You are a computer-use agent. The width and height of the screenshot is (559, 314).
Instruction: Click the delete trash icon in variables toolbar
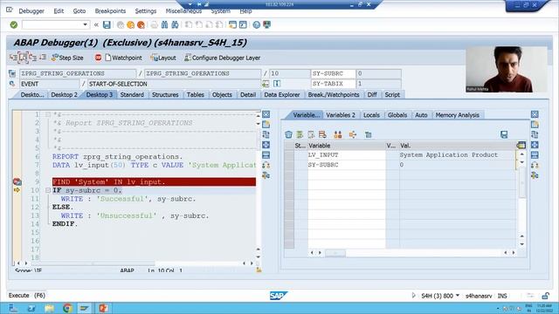click(288, 134)
